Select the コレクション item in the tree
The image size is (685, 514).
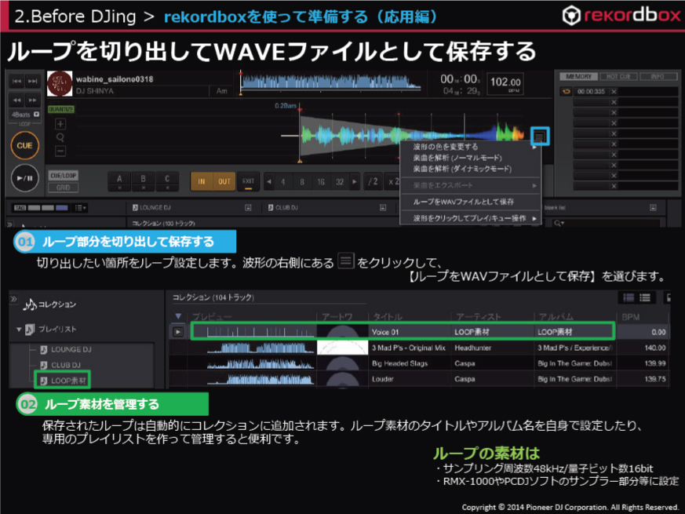pyautogui.click(x=49, y=304)
